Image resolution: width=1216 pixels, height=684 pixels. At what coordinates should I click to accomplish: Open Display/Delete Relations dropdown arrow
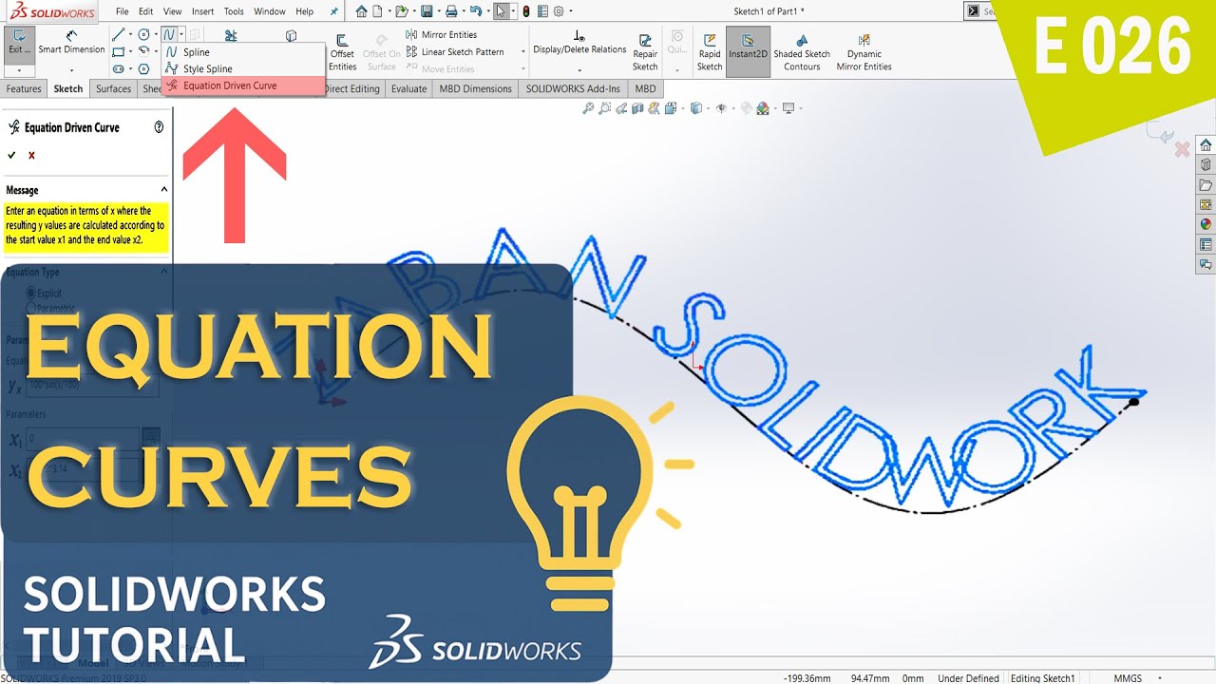[x=579, y=70]
